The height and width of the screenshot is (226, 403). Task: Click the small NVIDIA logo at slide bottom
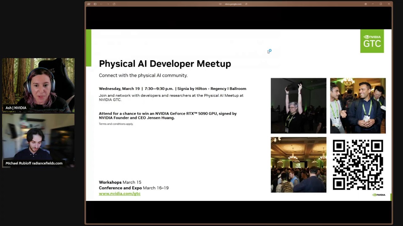pos(379,195)
